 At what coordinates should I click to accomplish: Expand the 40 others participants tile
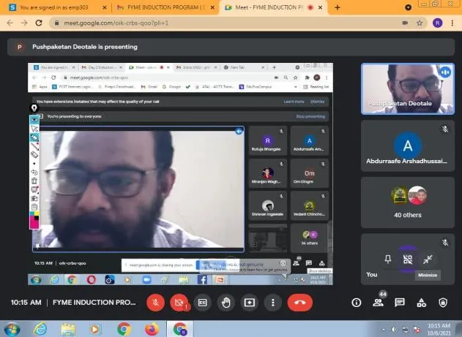(408, 202)
